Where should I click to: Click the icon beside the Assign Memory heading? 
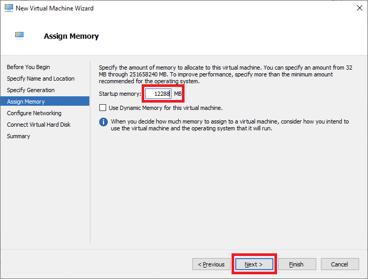point(20,36)
